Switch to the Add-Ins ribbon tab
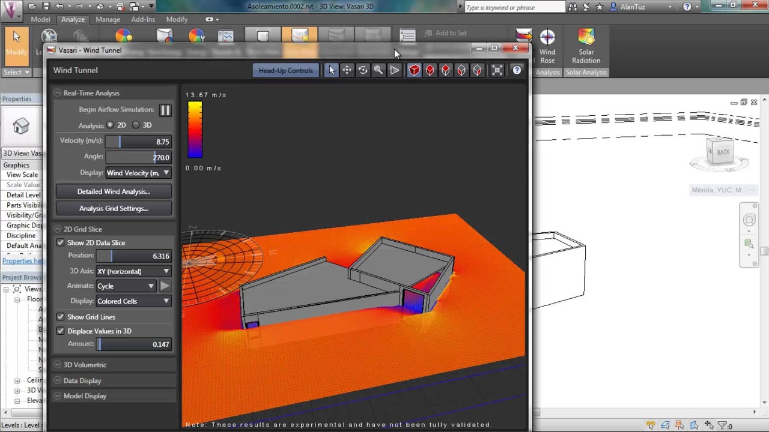The image size is (769, 432). (x=143, y=19)
